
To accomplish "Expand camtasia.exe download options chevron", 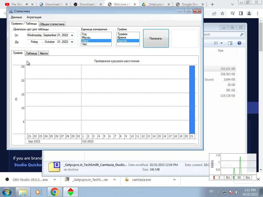I will click(x=174, y=180).
